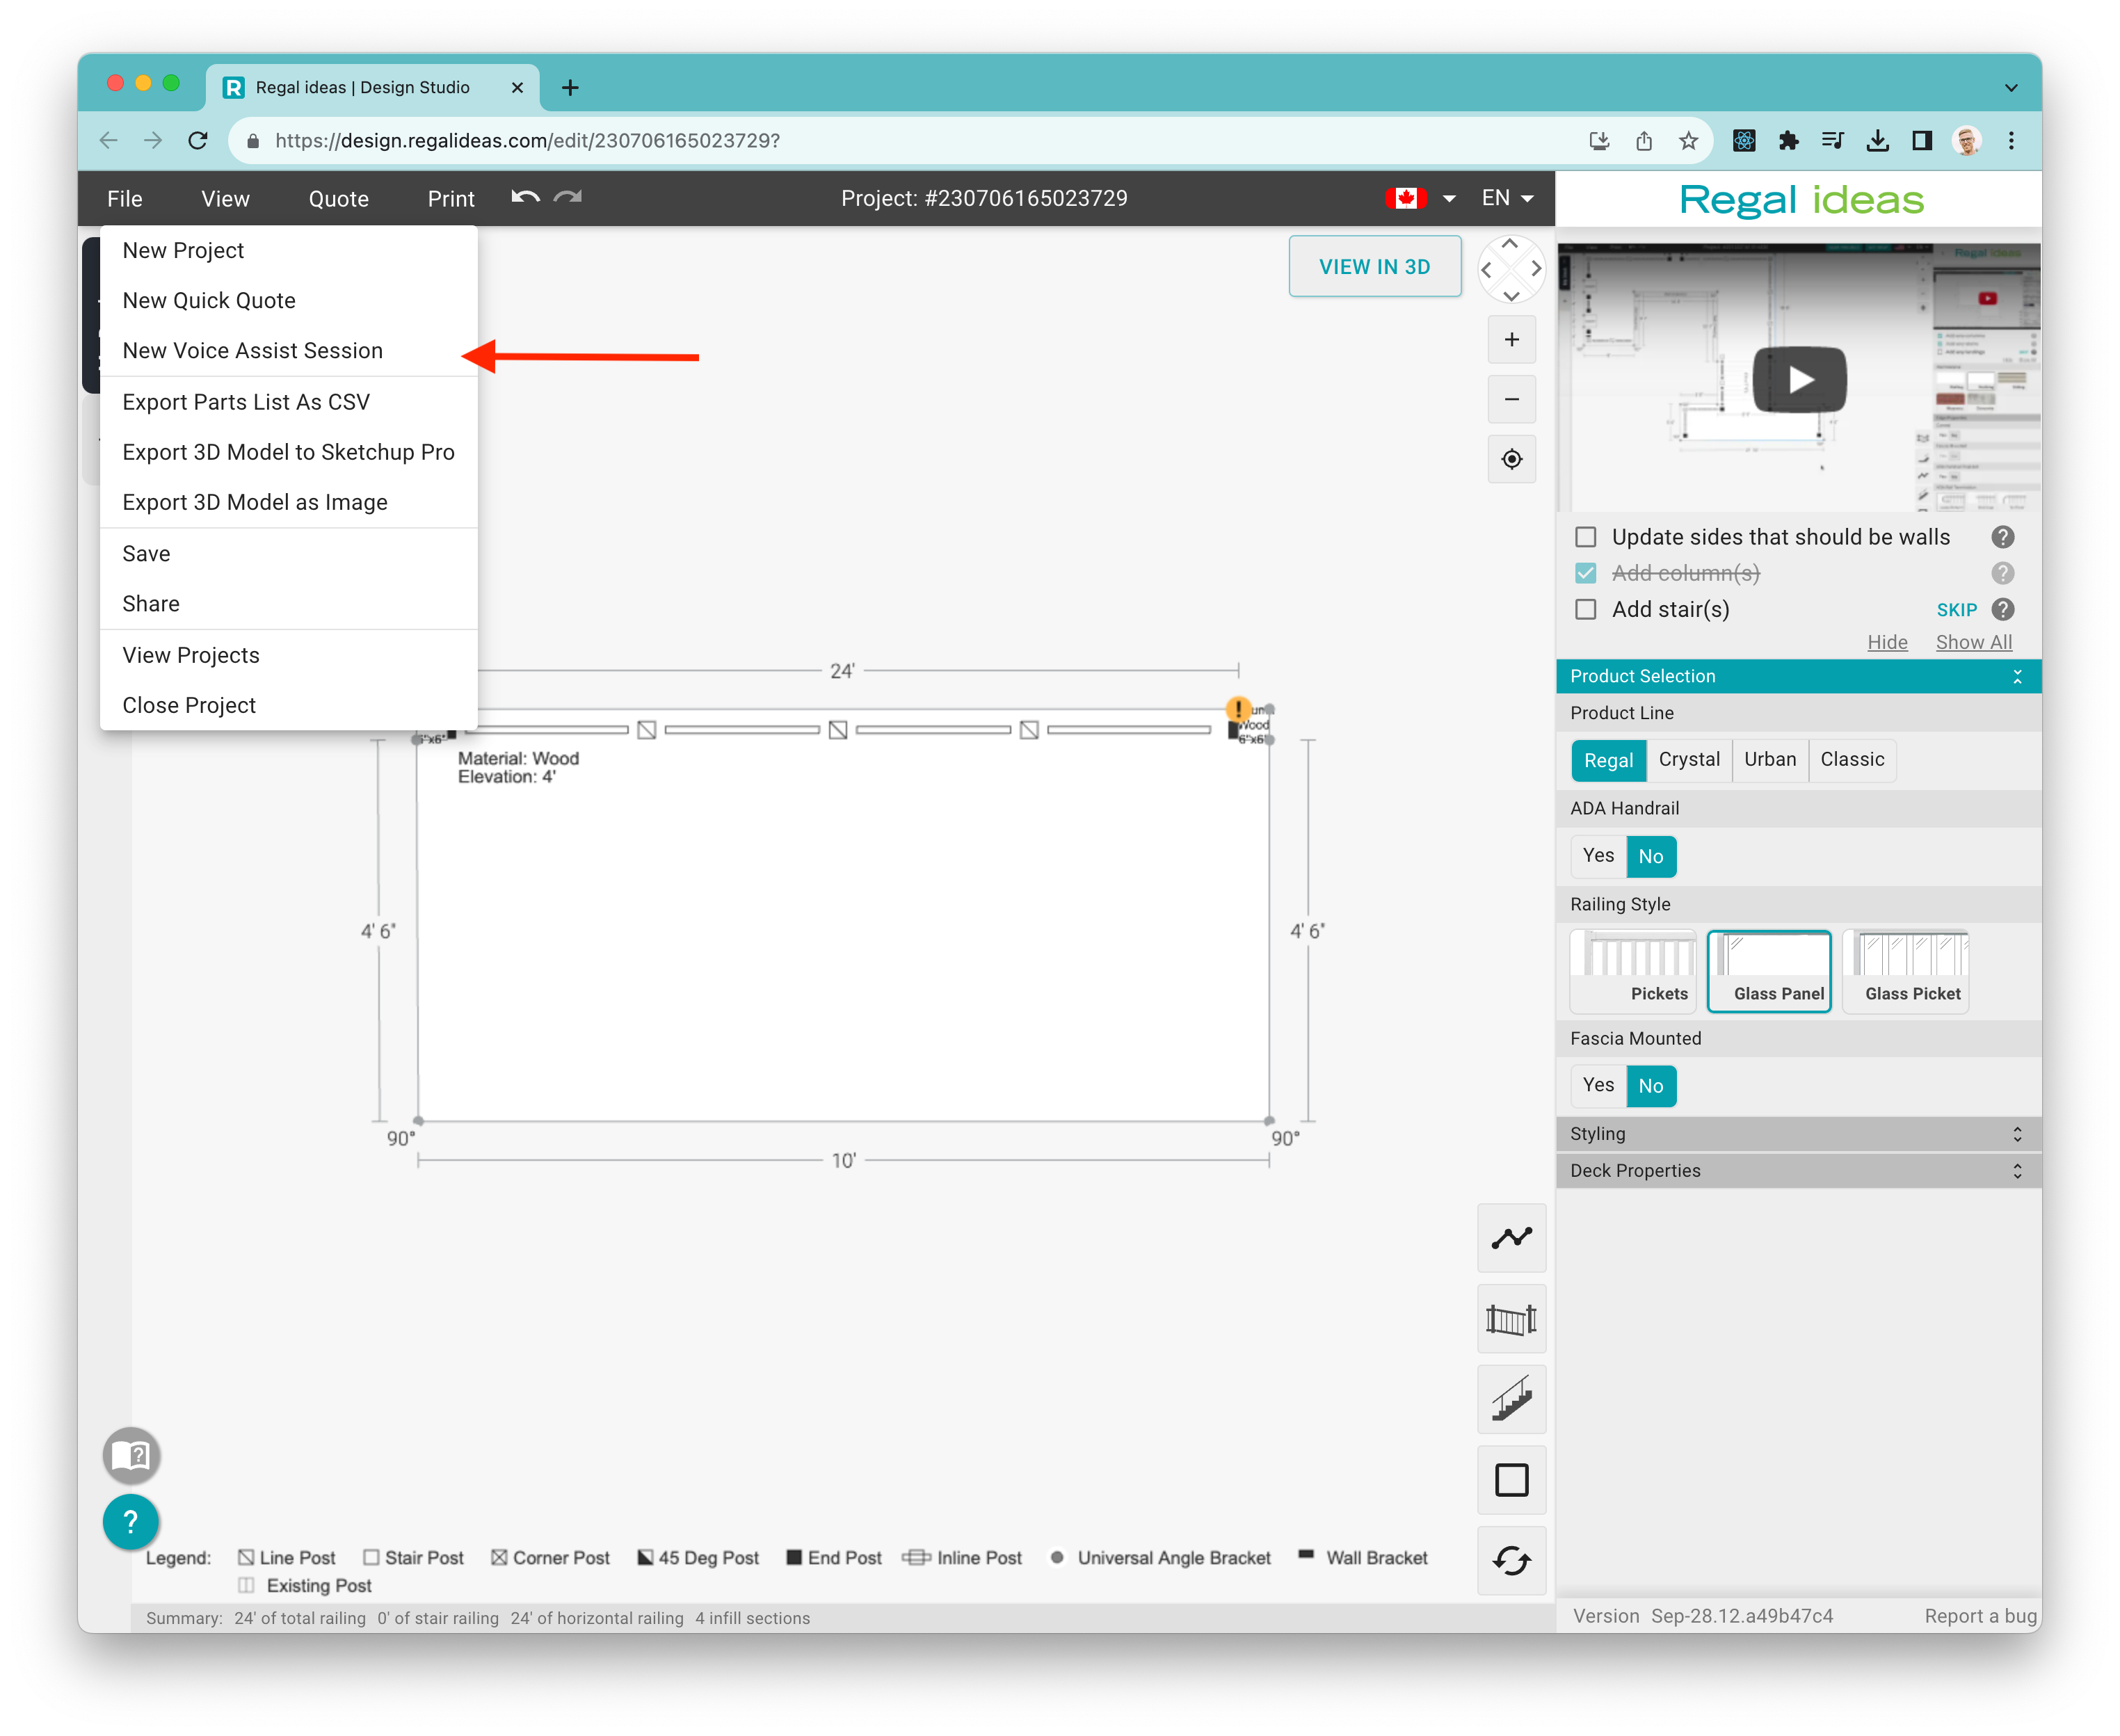Open browser downloads icon
This screenshot has width=2120, height=1736.
[1877, 141]
